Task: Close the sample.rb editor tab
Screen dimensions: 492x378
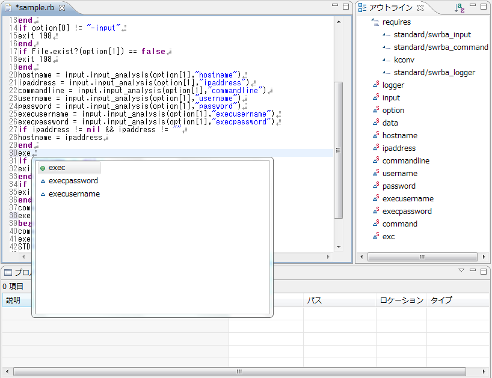Action: pos(61,8)
